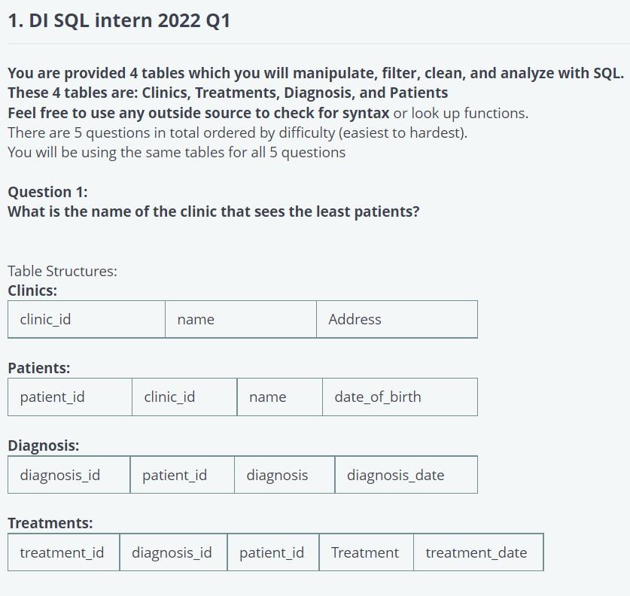Click patient_id cell in Treatments table
This screenshot has width=630, height=596.
click(x=273, y=552)
